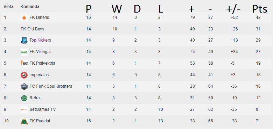Click the FK Polivektris logo icon
Screen dimensions: 273x129
tap(24, 64)
